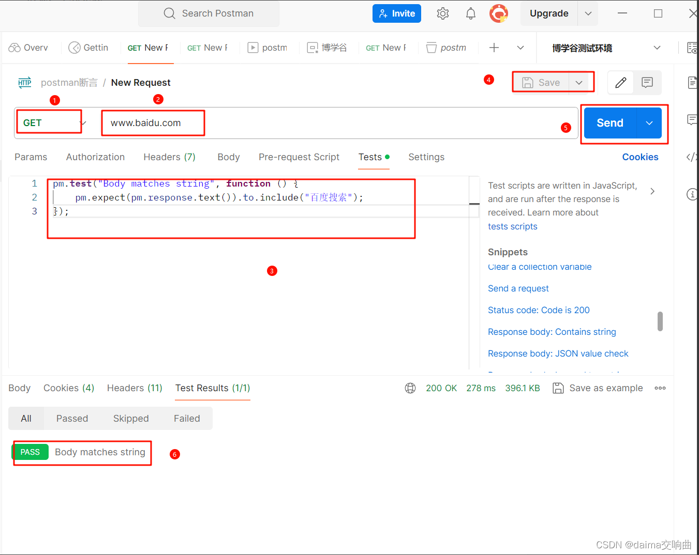Screen dimensions: 699x555
Task: Click the snippets list scrollbar
Action: pyautogui.click(x=660, y=321)
